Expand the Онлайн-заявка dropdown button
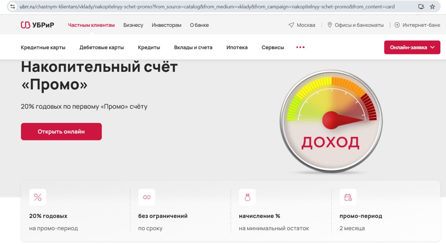The image size is (446, 245). [x=412, y=47]
